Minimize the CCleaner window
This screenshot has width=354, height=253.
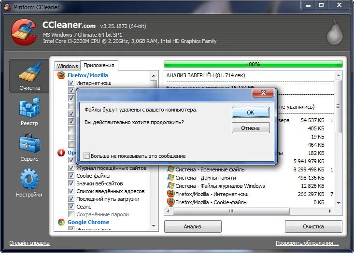308,5
